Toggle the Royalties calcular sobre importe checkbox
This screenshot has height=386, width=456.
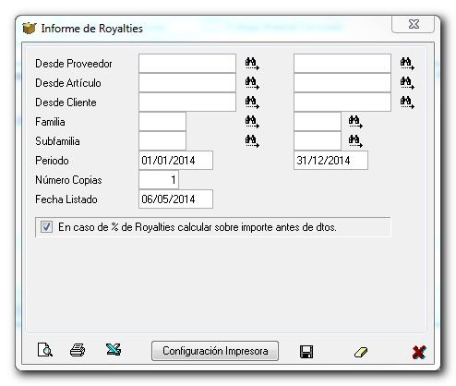pos(46,227)
